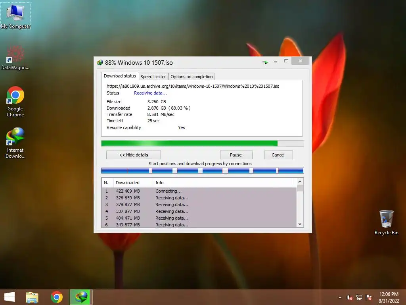
Task: Click the green arrow icon in title bar
Action: tap(265, 62)
